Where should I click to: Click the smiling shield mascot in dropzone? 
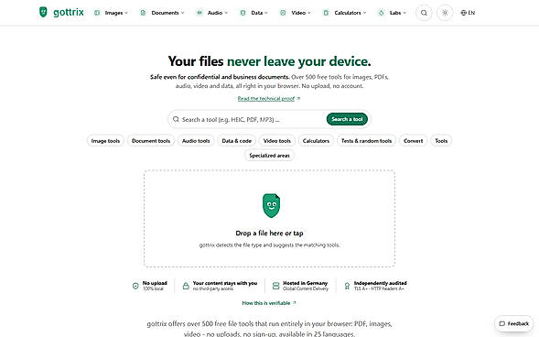[271, 205]
